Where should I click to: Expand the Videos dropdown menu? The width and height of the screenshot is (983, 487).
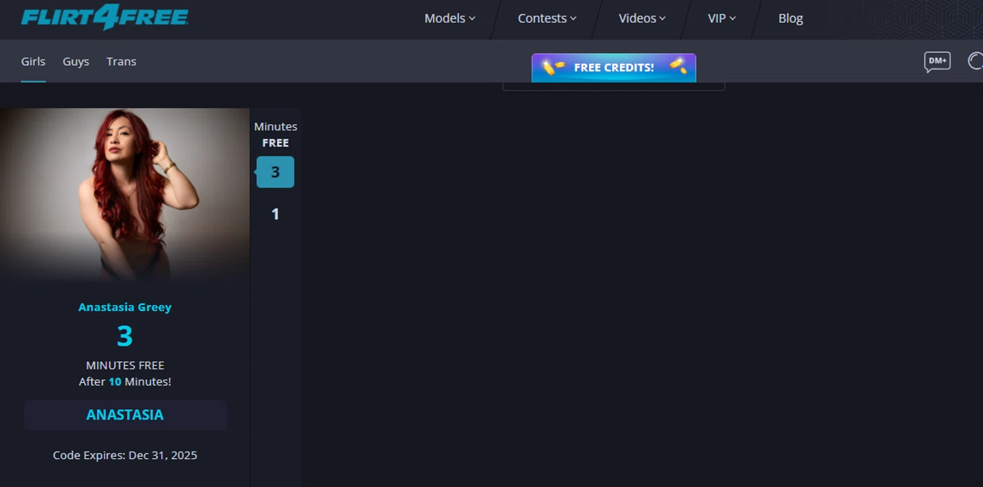tap(642, 18)
